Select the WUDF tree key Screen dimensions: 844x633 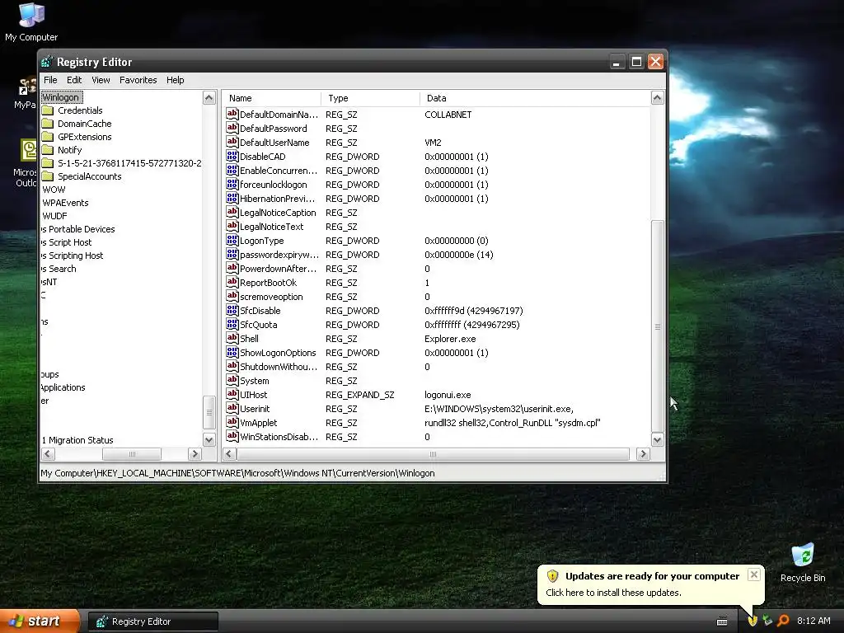click(x=54, y=216)
